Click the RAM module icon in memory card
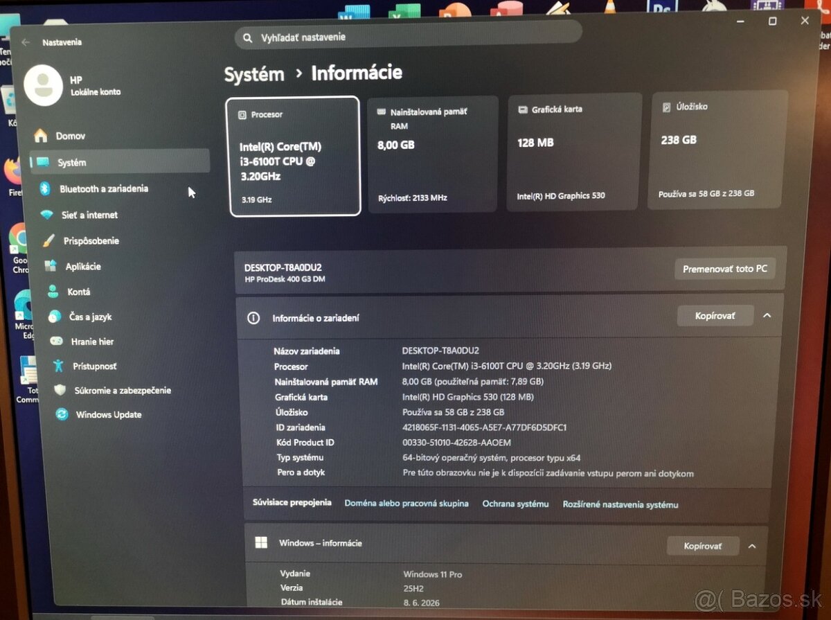Screen dimensions: 831x620 [x=382, y=112]
